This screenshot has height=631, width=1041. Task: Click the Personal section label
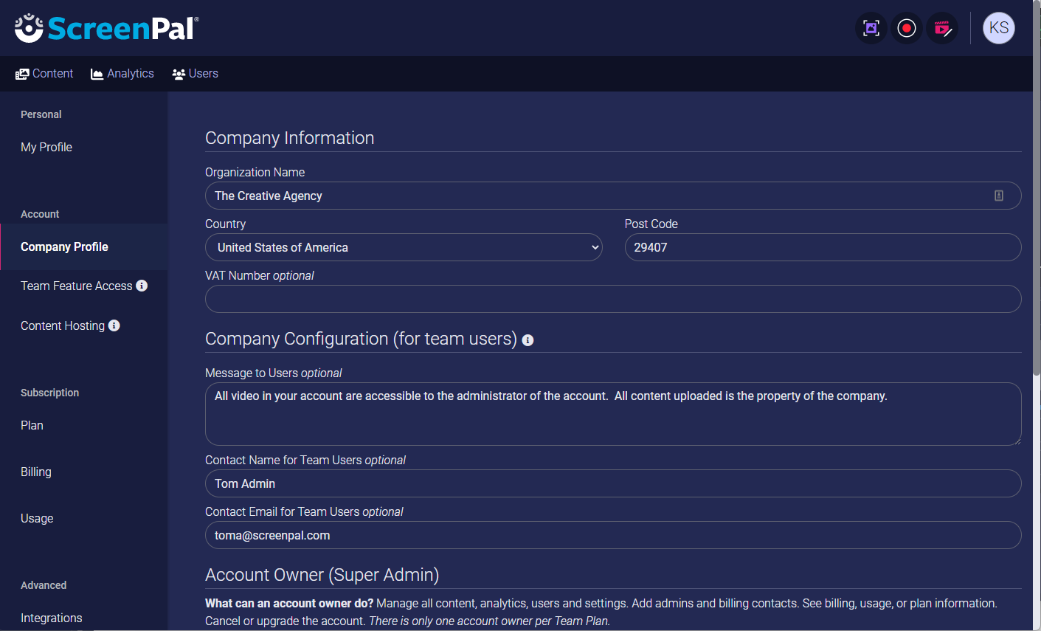pyautogui.click(x=41, y=114)
